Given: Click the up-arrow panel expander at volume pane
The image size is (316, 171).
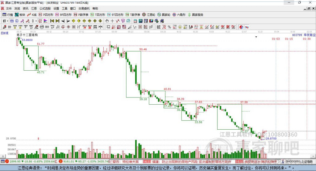Looking at the screenshot, I should click(x=3, y=156).
